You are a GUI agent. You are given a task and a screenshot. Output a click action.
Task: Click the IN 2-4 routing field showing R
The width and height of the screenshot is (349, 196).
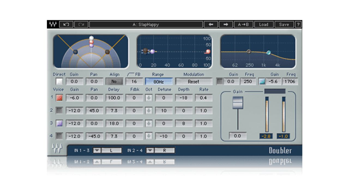[164, 150]
